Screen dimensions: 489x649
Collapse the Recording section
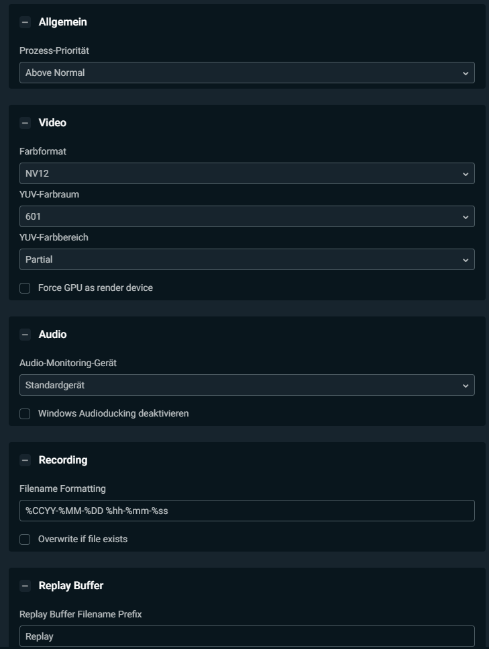[25, 460]
